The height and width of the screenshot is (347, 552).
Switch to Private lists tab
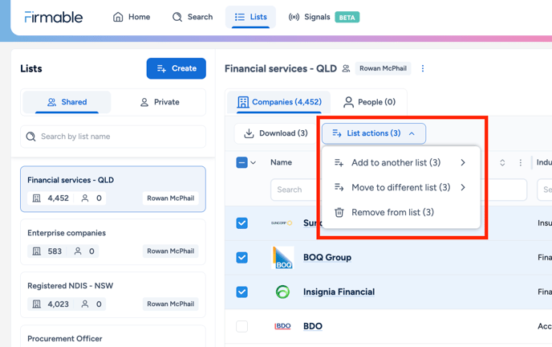tap(160, 102)
